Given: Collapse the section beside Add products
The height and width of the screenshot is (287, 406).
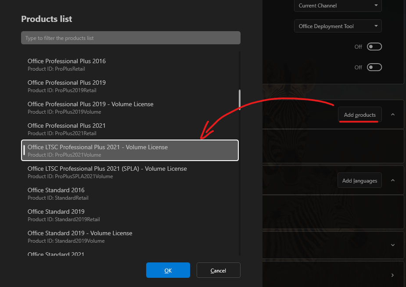Looking at the screenshot, I should [393, 115].
